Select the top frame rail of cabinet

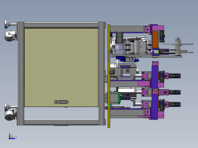(x=61, y=25)
